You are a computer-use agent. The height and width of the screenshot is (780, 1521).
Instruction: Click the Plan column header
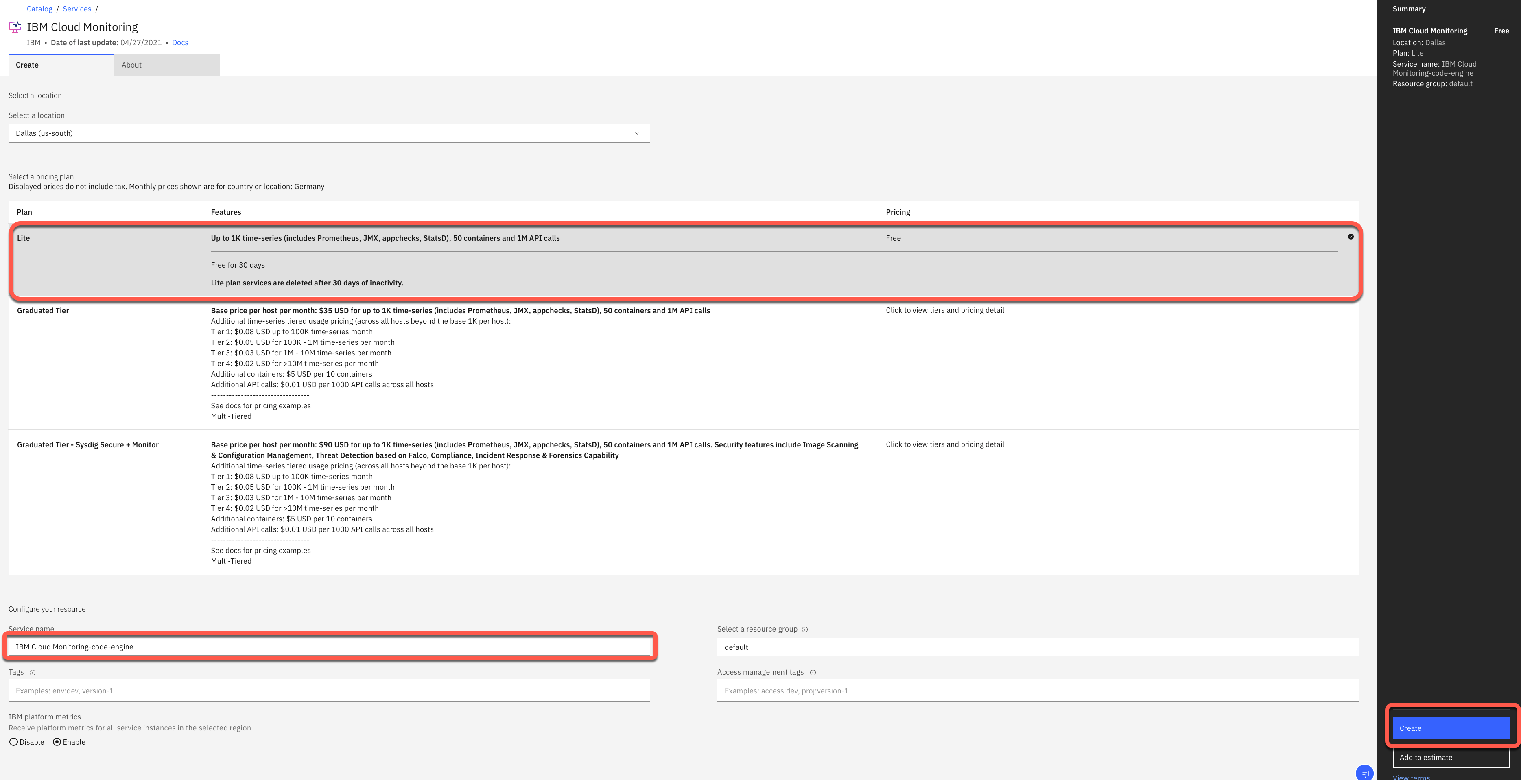(24, 212)
